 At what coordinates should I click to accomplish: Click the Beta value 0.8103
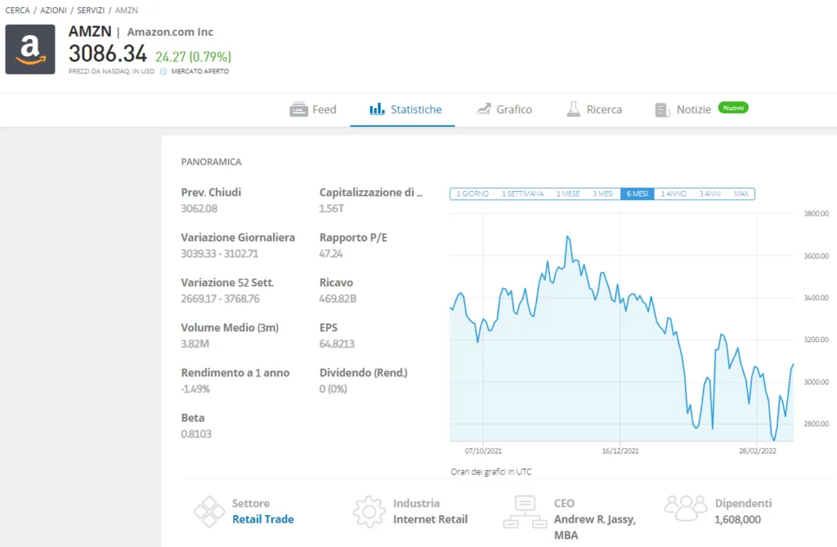(196, 434)
